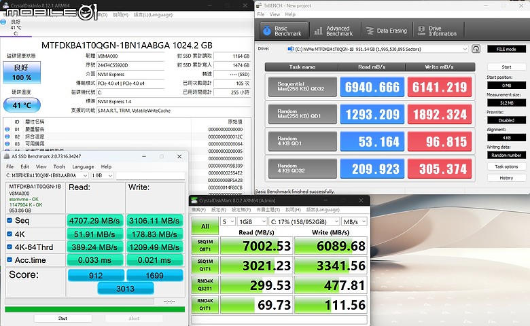Click Random 4 KB QD1 task button
The image size is (530, 326).
[x=302, y=141]
